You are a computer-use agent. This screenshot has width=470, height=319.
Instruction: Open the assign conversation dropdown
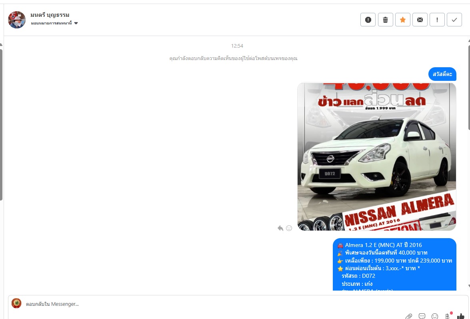(x=54, y=23)
